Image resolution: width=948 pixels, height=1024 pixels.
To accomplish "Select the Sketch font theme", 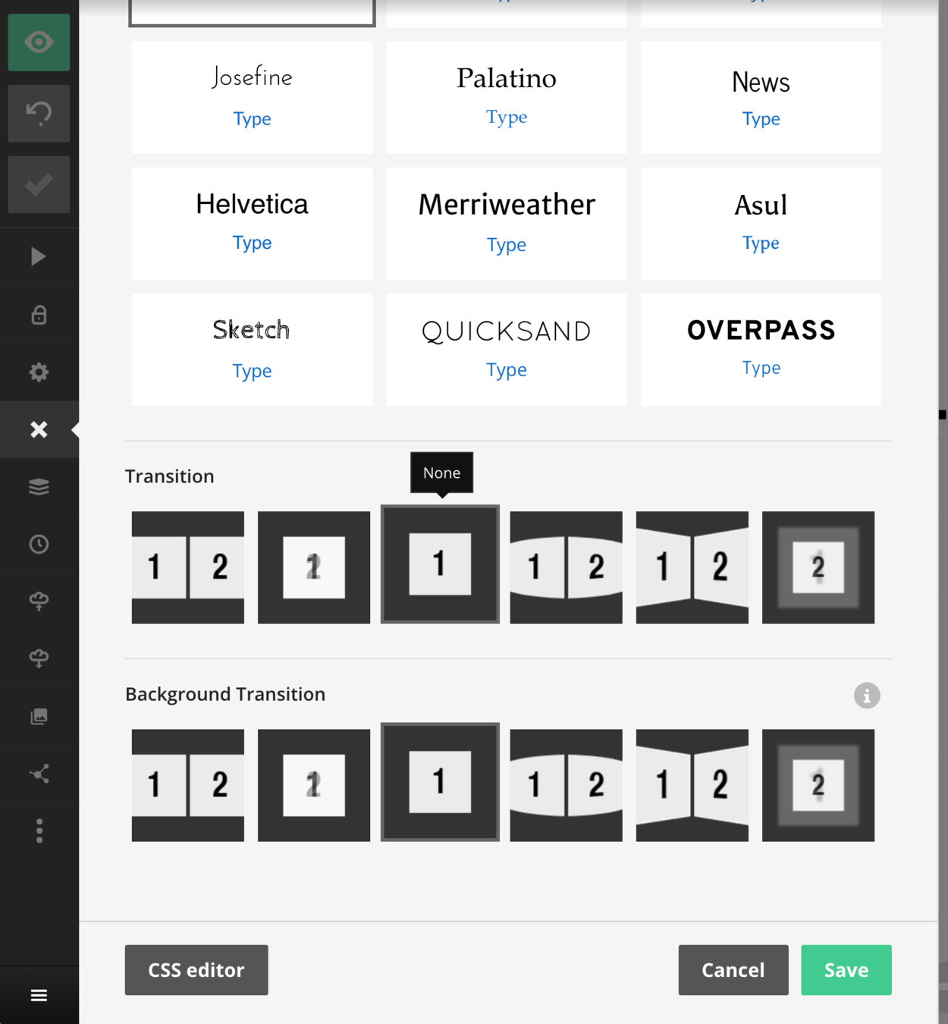I will click(x=252, y=350).
